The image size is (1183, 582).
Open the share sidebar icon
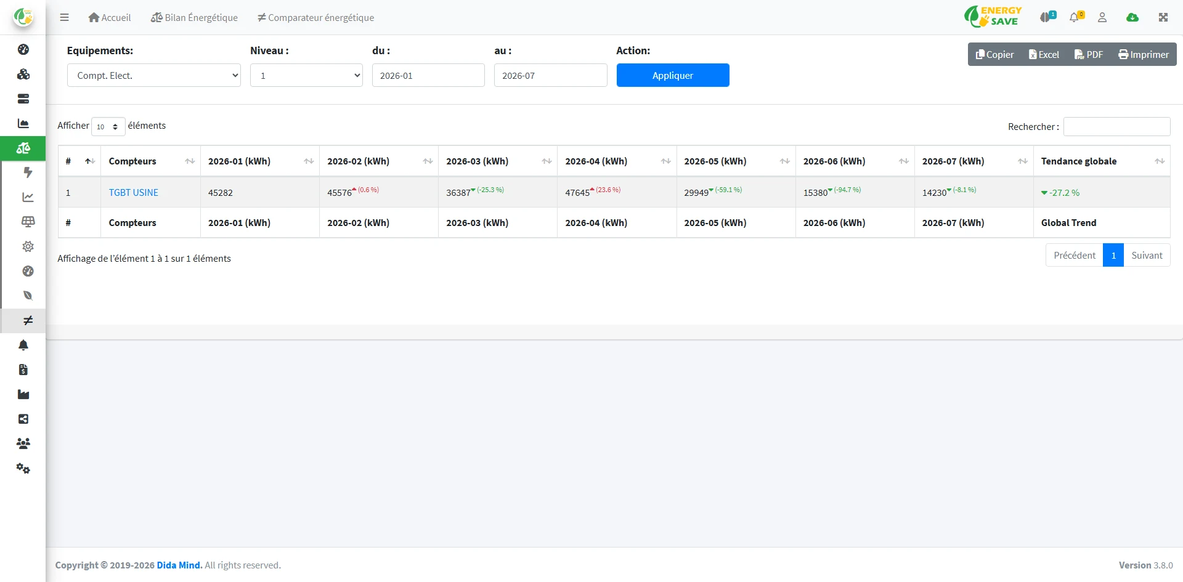click(23, 419)
